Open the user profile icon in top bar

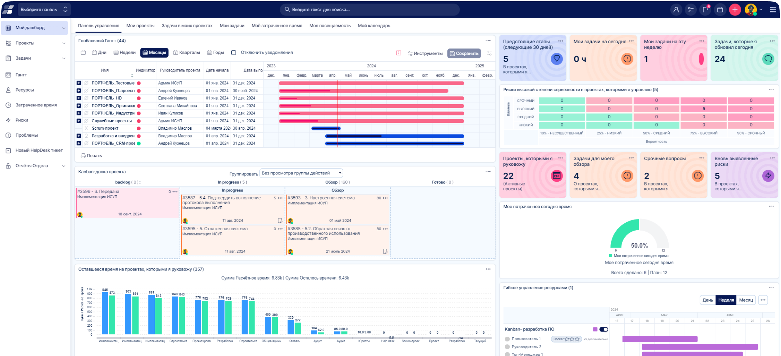tap(676, 10)
